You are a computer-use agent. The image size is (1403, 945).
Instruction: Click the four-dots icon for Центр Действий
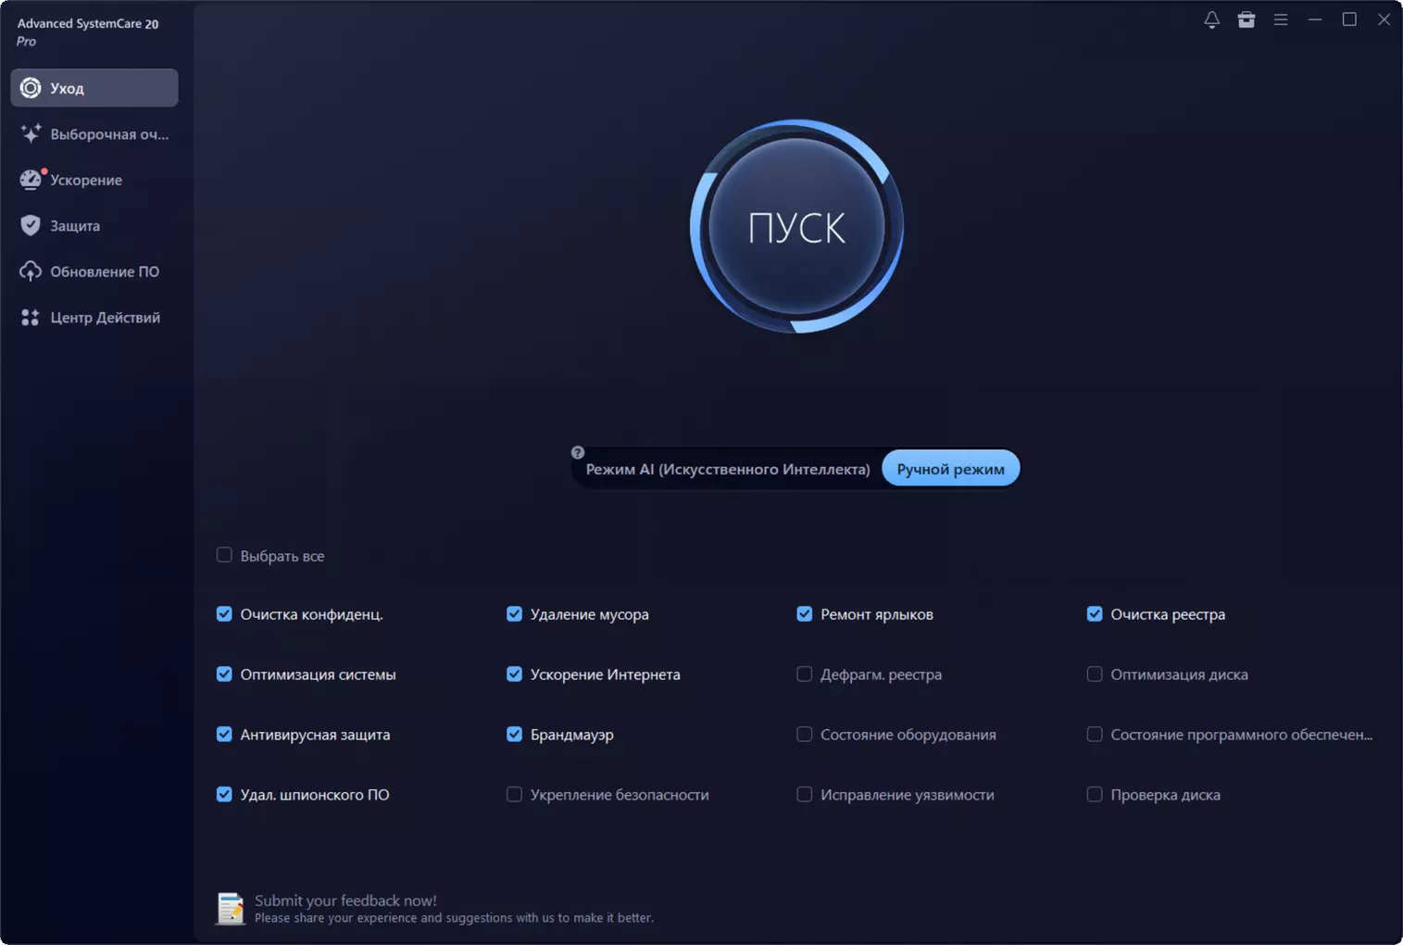pos(31,318)
